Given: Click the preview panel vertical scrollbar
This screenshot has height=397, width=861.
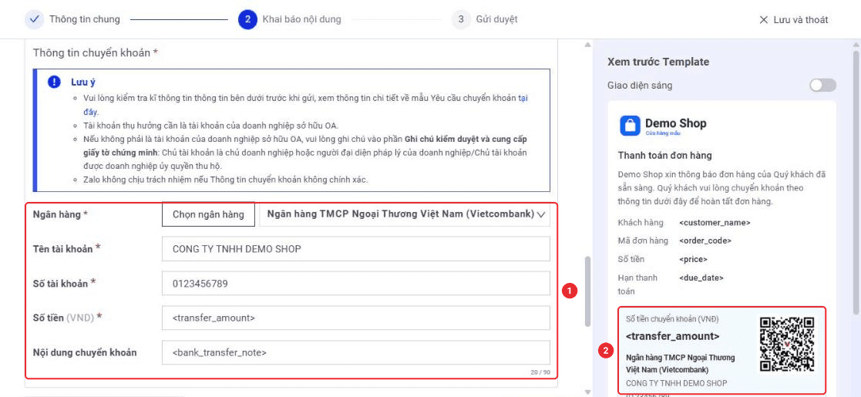Looking at the screenshot, I should click(x=856, y=181).
